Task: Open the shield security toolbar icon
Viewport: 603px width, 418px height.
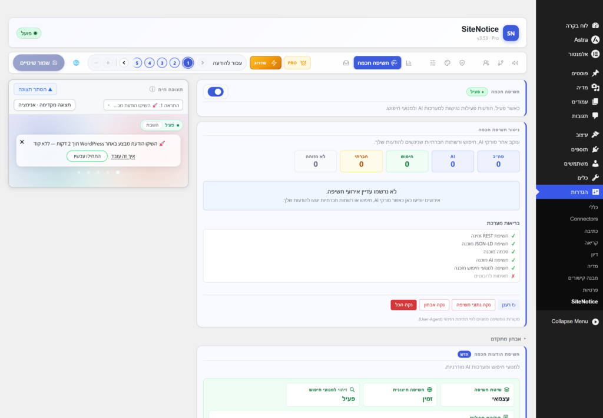Action: pos(462,63)
